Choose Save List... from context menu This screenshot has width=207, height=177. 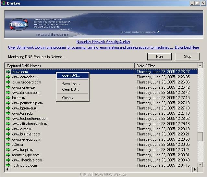click(73, 84)
